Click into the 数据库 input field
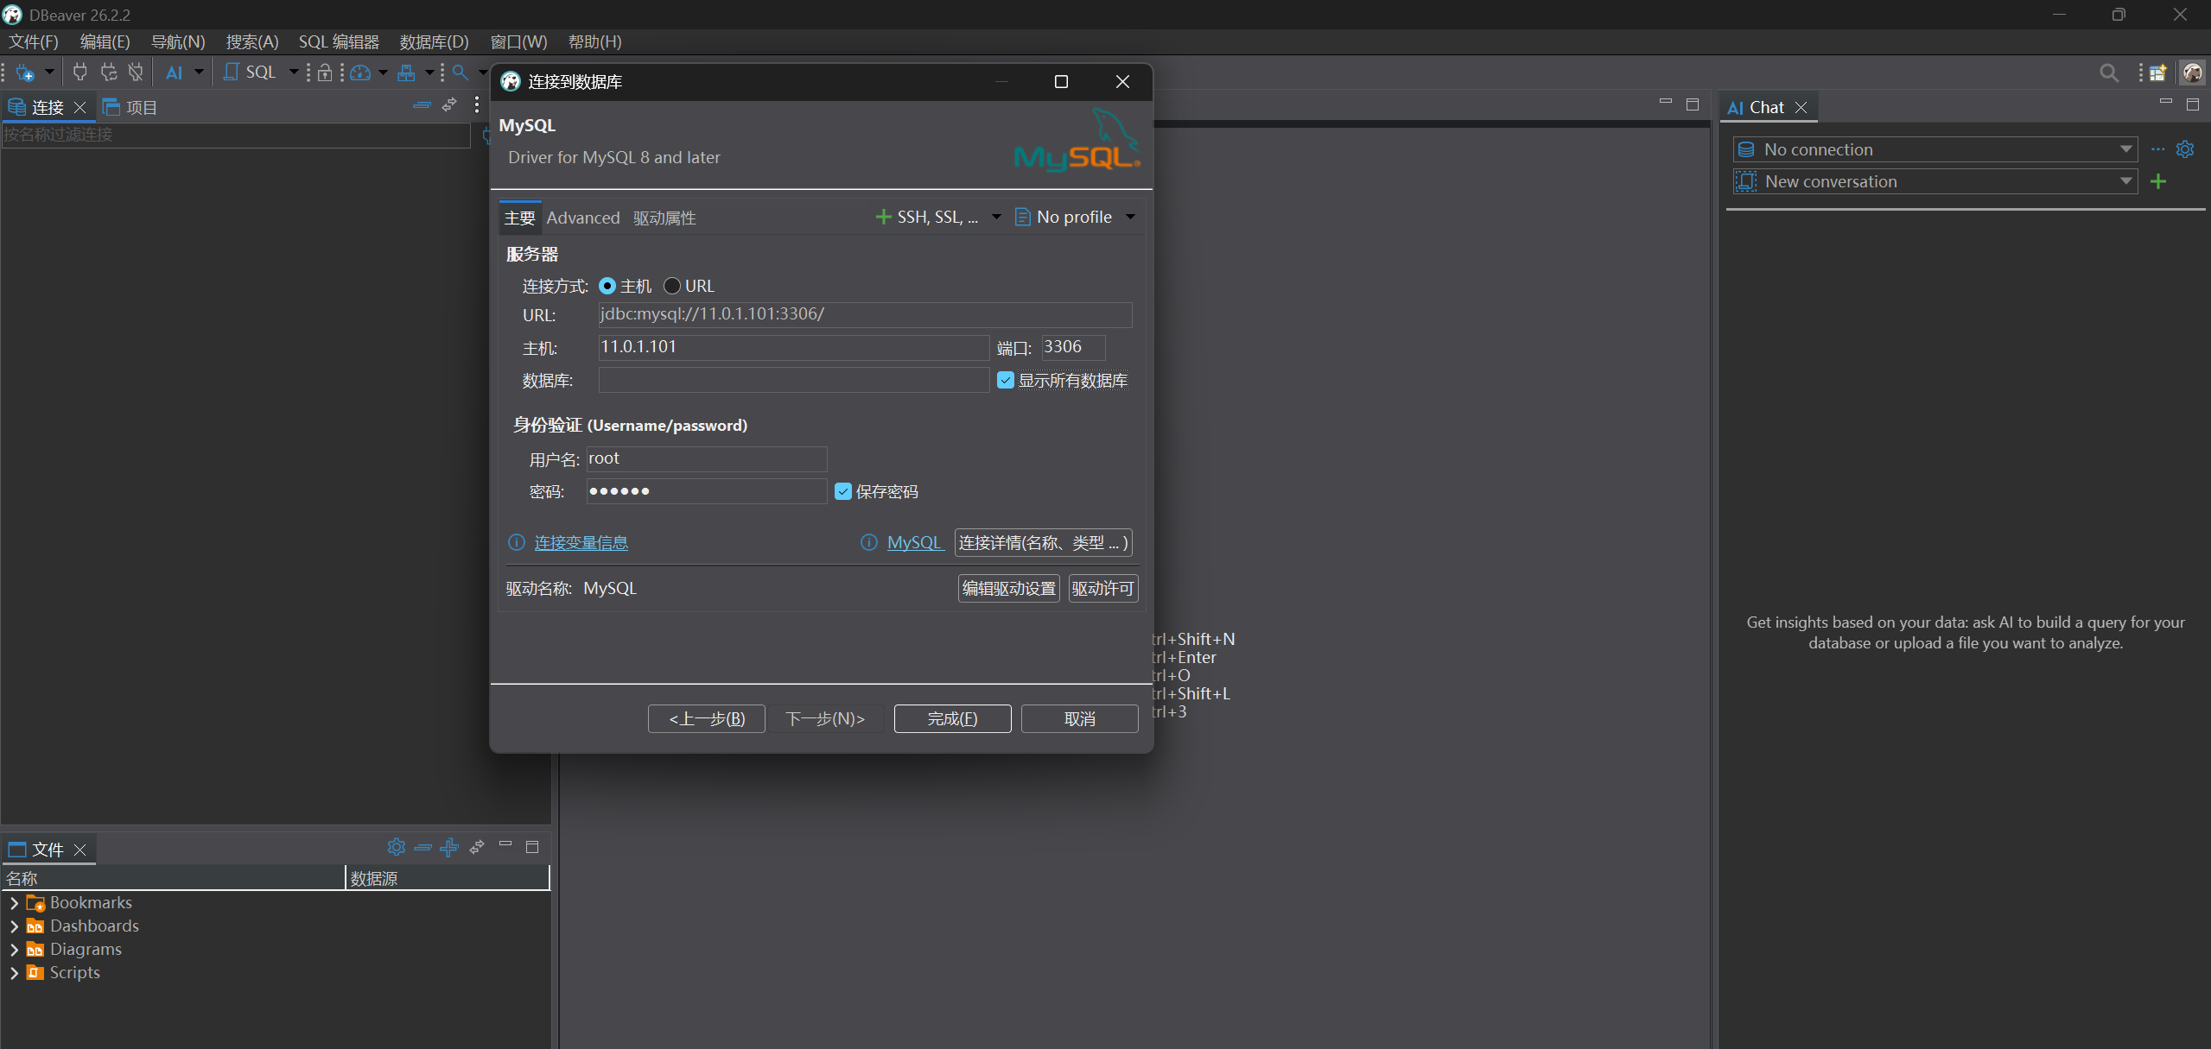 pyautogui.click(x=793, y=380)
